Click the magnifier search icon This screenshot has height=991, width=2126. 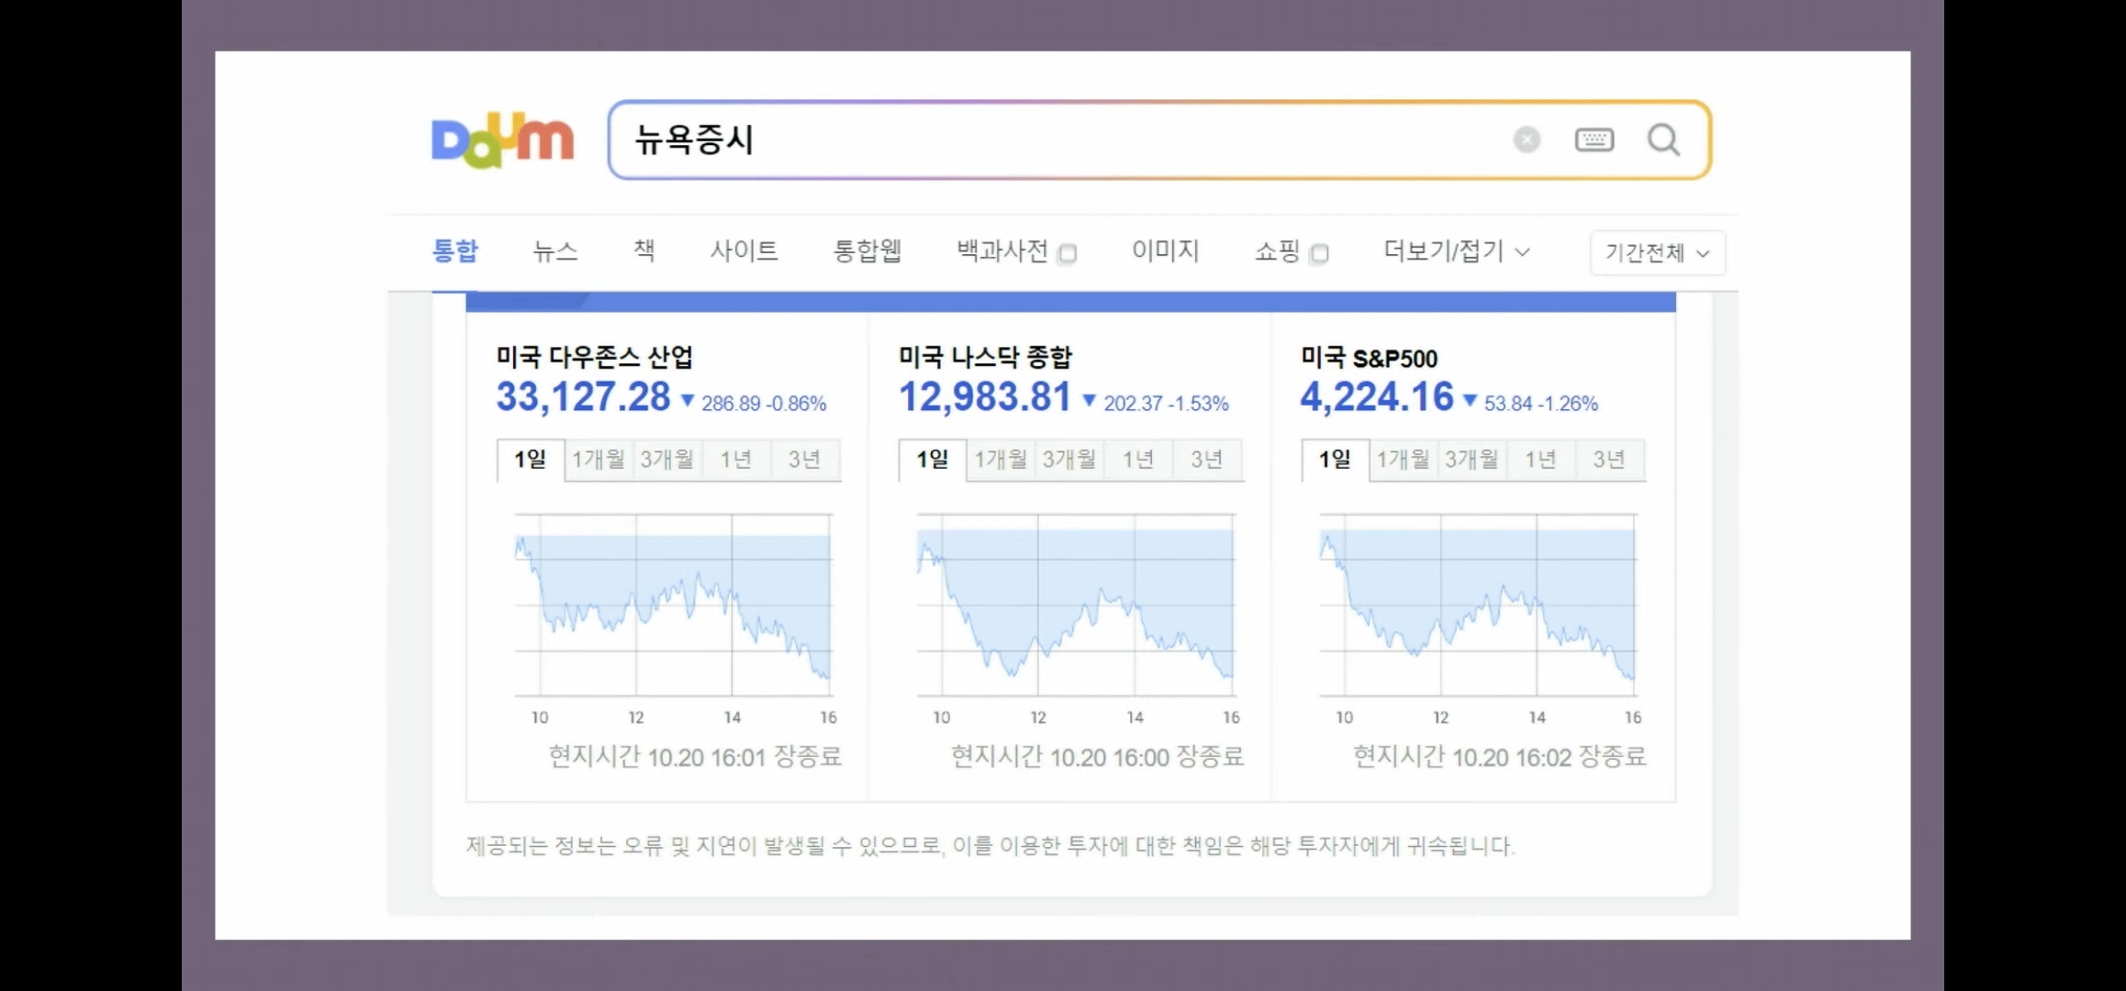[x=1663, y=139]
